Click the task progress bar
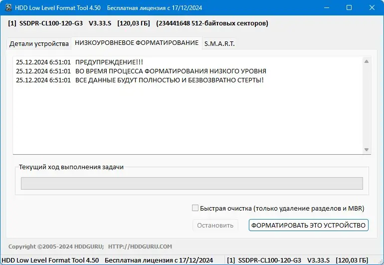Image resolution: width=384 pixels, height=265 pixels. [192, 183]
